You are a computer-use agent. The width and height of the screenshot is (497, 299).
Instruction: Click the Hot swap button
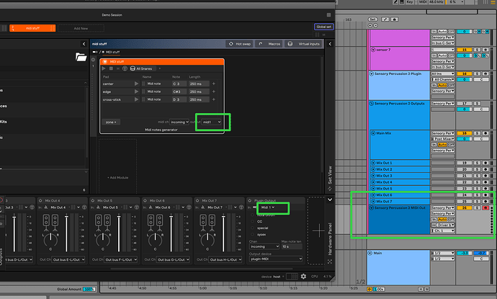pyautogui.click(x=239, y=44)
